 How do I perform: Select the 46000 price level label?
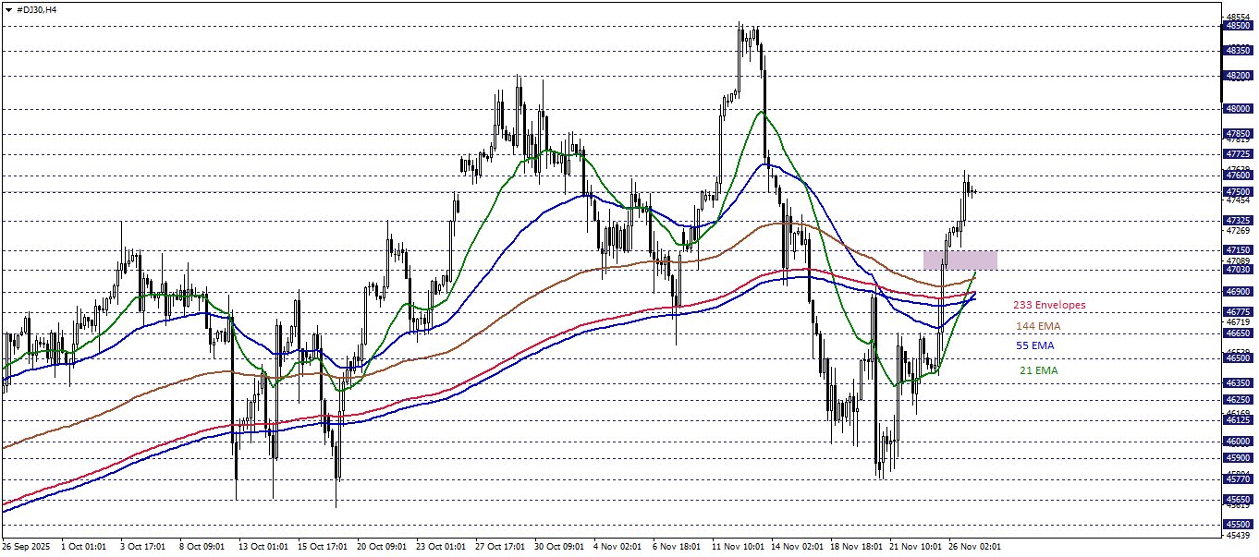(1239, 442)
